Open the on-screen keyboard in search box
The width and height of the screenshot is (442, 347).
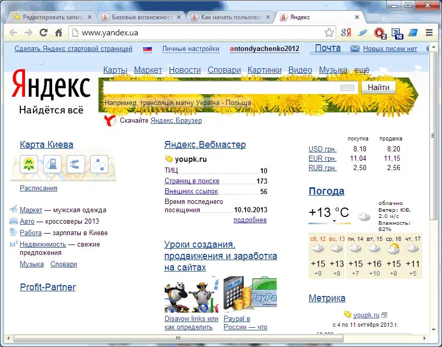347,88
